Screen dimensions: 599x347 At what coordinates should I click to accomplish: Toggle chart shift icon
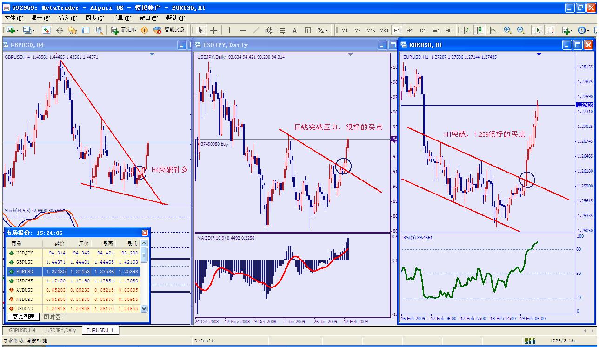pos(550,30)
